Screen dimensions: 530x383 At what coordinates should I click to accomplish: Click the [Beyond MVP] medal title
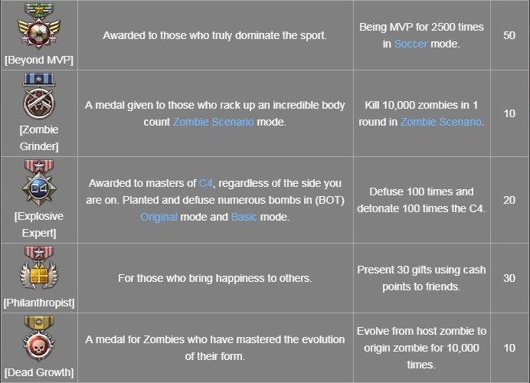(38, 60)
